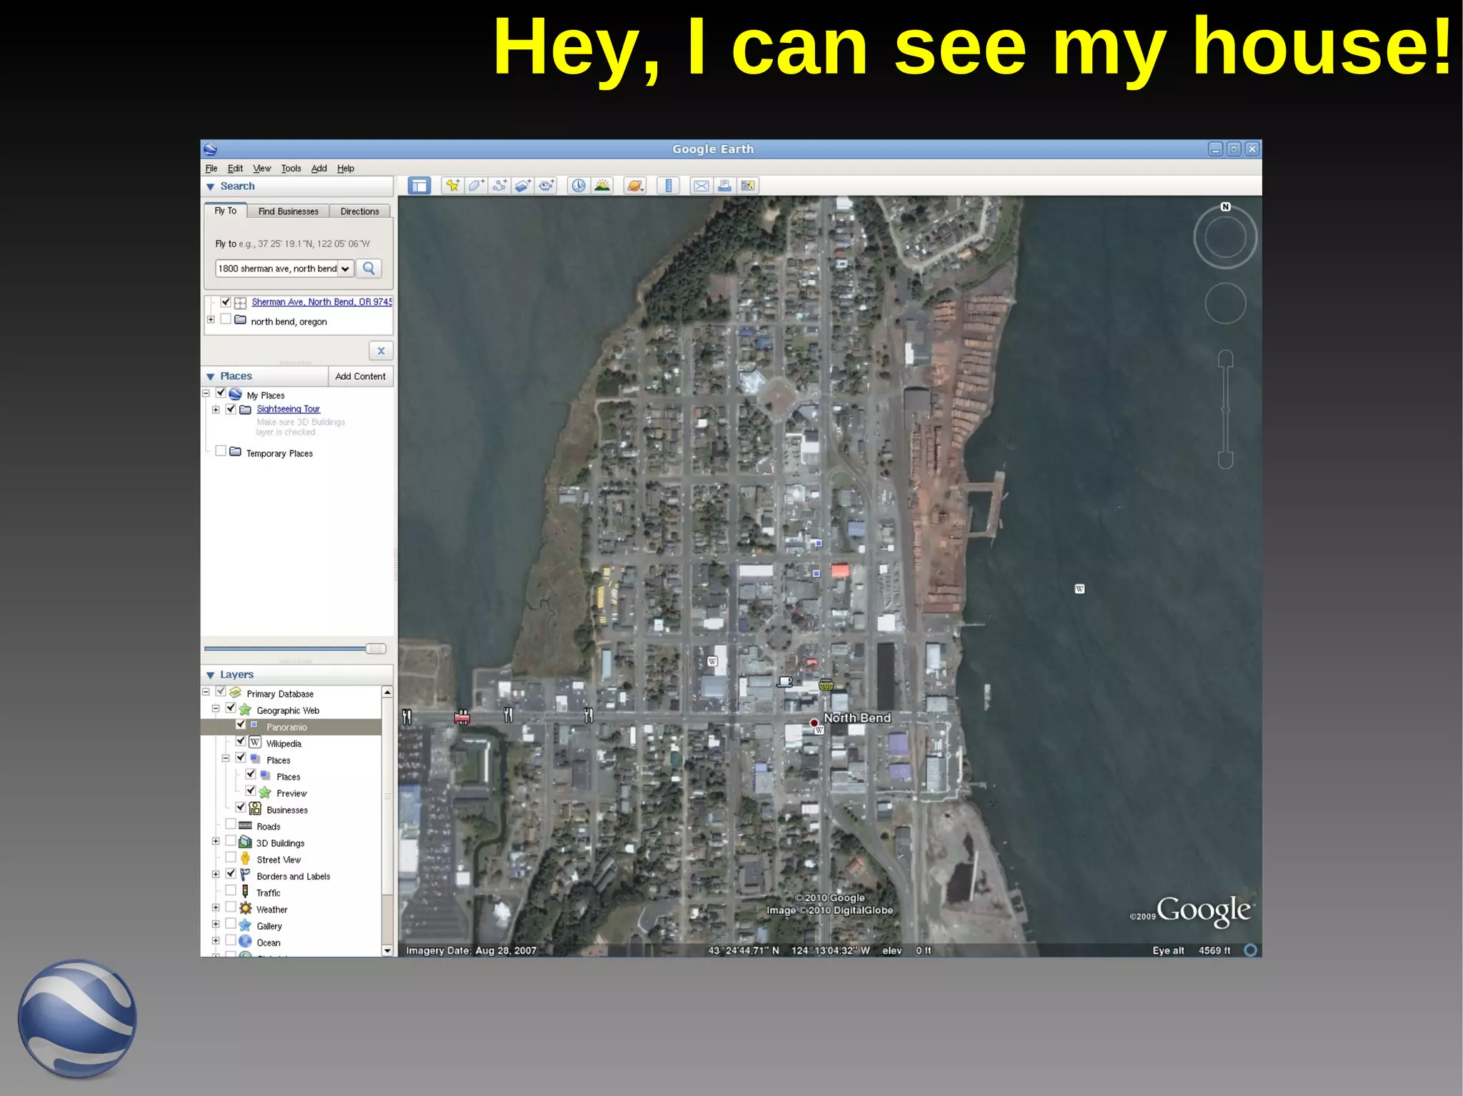Open the Sightseeing Tour link
The width and height of the screenshot is (1463, 1096).
point(289,409)
